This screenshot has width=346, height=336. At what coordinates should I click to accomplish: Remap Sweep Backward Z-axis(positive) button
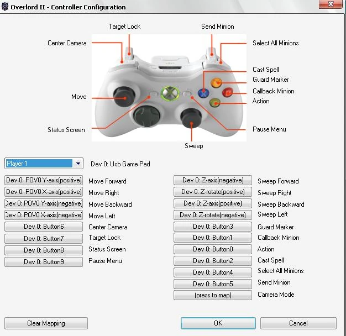click(213, 203)
